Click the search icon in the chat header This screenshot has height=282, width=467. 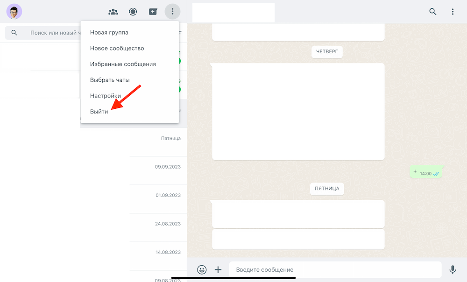433,12
